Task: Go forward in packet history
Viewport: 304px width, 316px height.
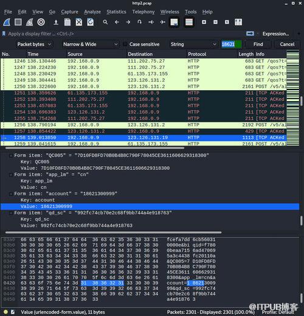Action: pyautogui.click(x=128, y=22)
